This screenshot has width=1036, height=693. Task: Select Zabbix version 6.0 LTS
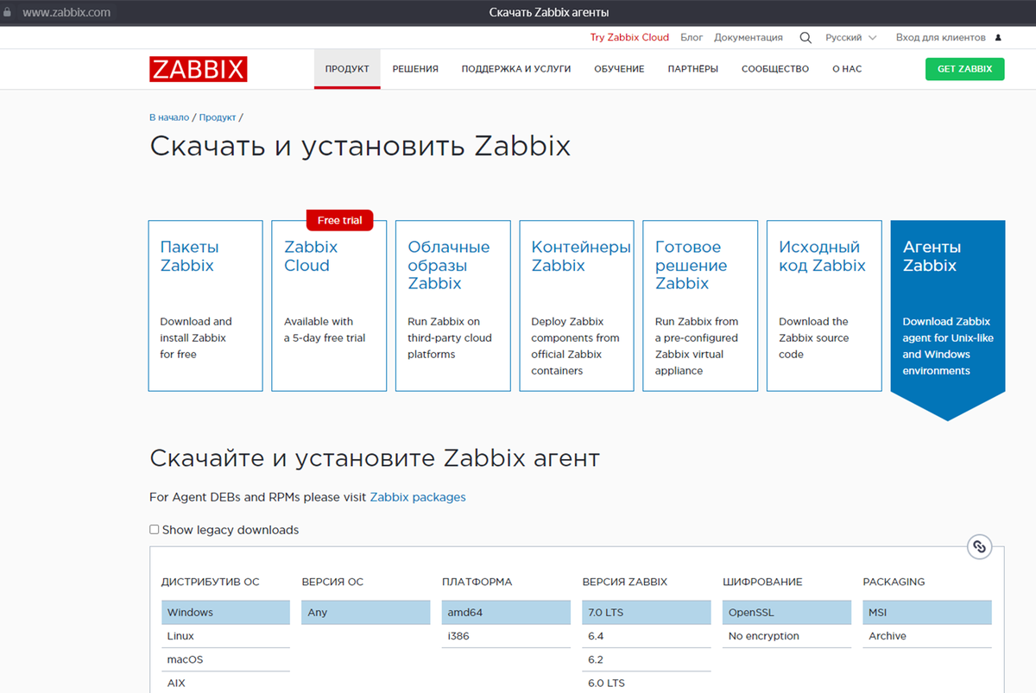pos(647,683)
